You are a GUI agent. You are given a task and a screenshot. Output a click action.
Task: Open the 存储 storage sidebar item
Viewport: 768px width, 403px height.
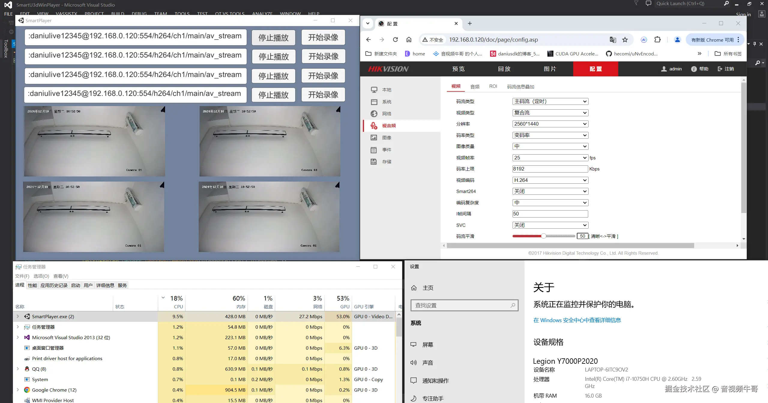387,161
